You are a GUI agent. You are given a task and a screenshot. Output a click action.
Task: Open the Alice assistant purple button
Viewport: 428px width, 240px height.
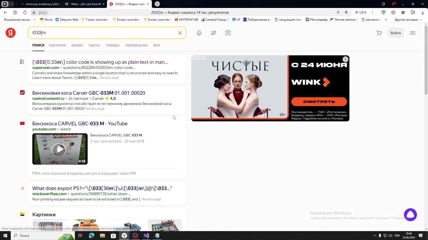[x=410, y=215]
